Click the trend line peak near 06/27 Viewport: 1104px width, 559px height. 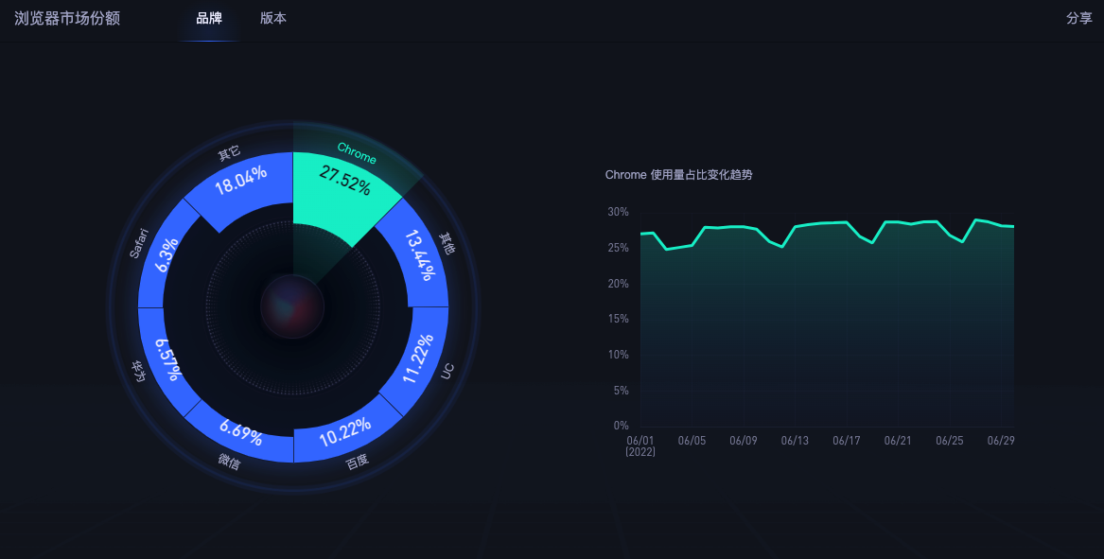pyautogui.click(x=975, y=219)
